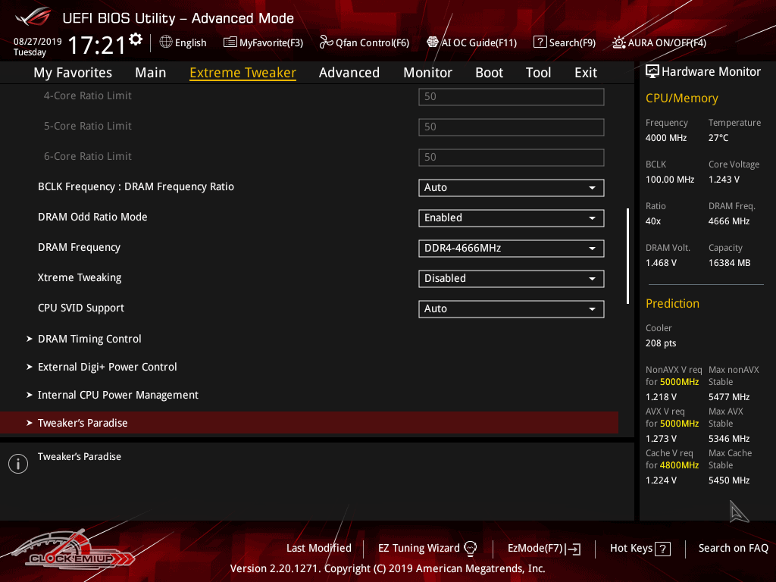Open DRAM Frequency dropdown

pyautogui.click(x=511, y=249)
